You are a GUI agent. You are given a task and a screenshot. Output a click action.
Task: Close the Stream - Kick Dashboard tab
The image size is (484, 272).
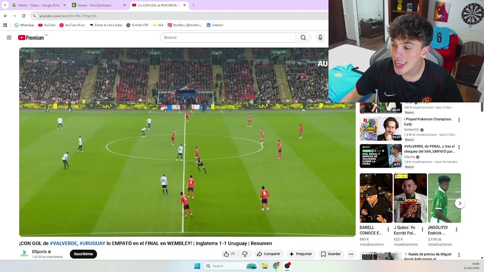[x=124, y=5]
